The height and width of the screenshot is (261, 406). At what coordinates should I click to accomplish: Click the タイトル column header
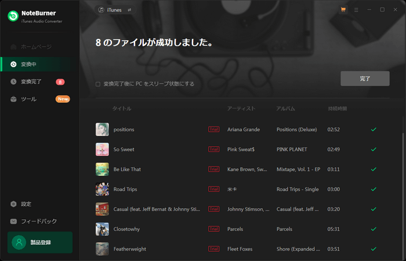click(x=122, y=108)
